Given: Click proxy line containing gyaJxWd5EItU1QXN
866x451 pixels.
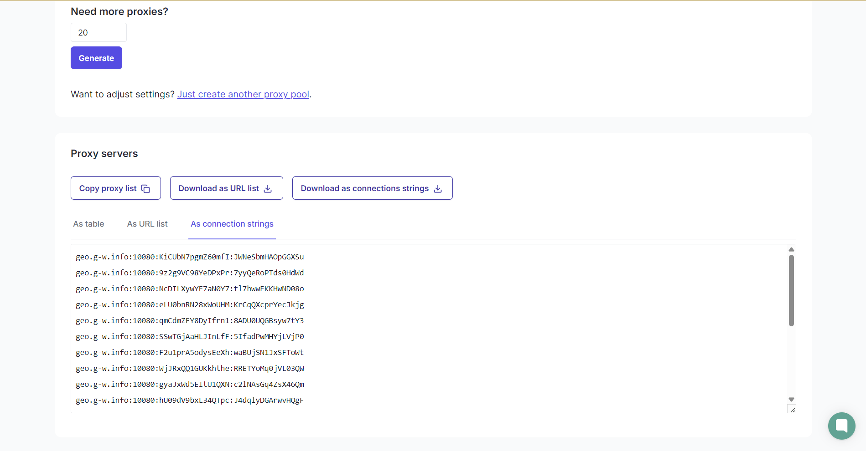Looking at the screenshot, I should coord(190,384).
